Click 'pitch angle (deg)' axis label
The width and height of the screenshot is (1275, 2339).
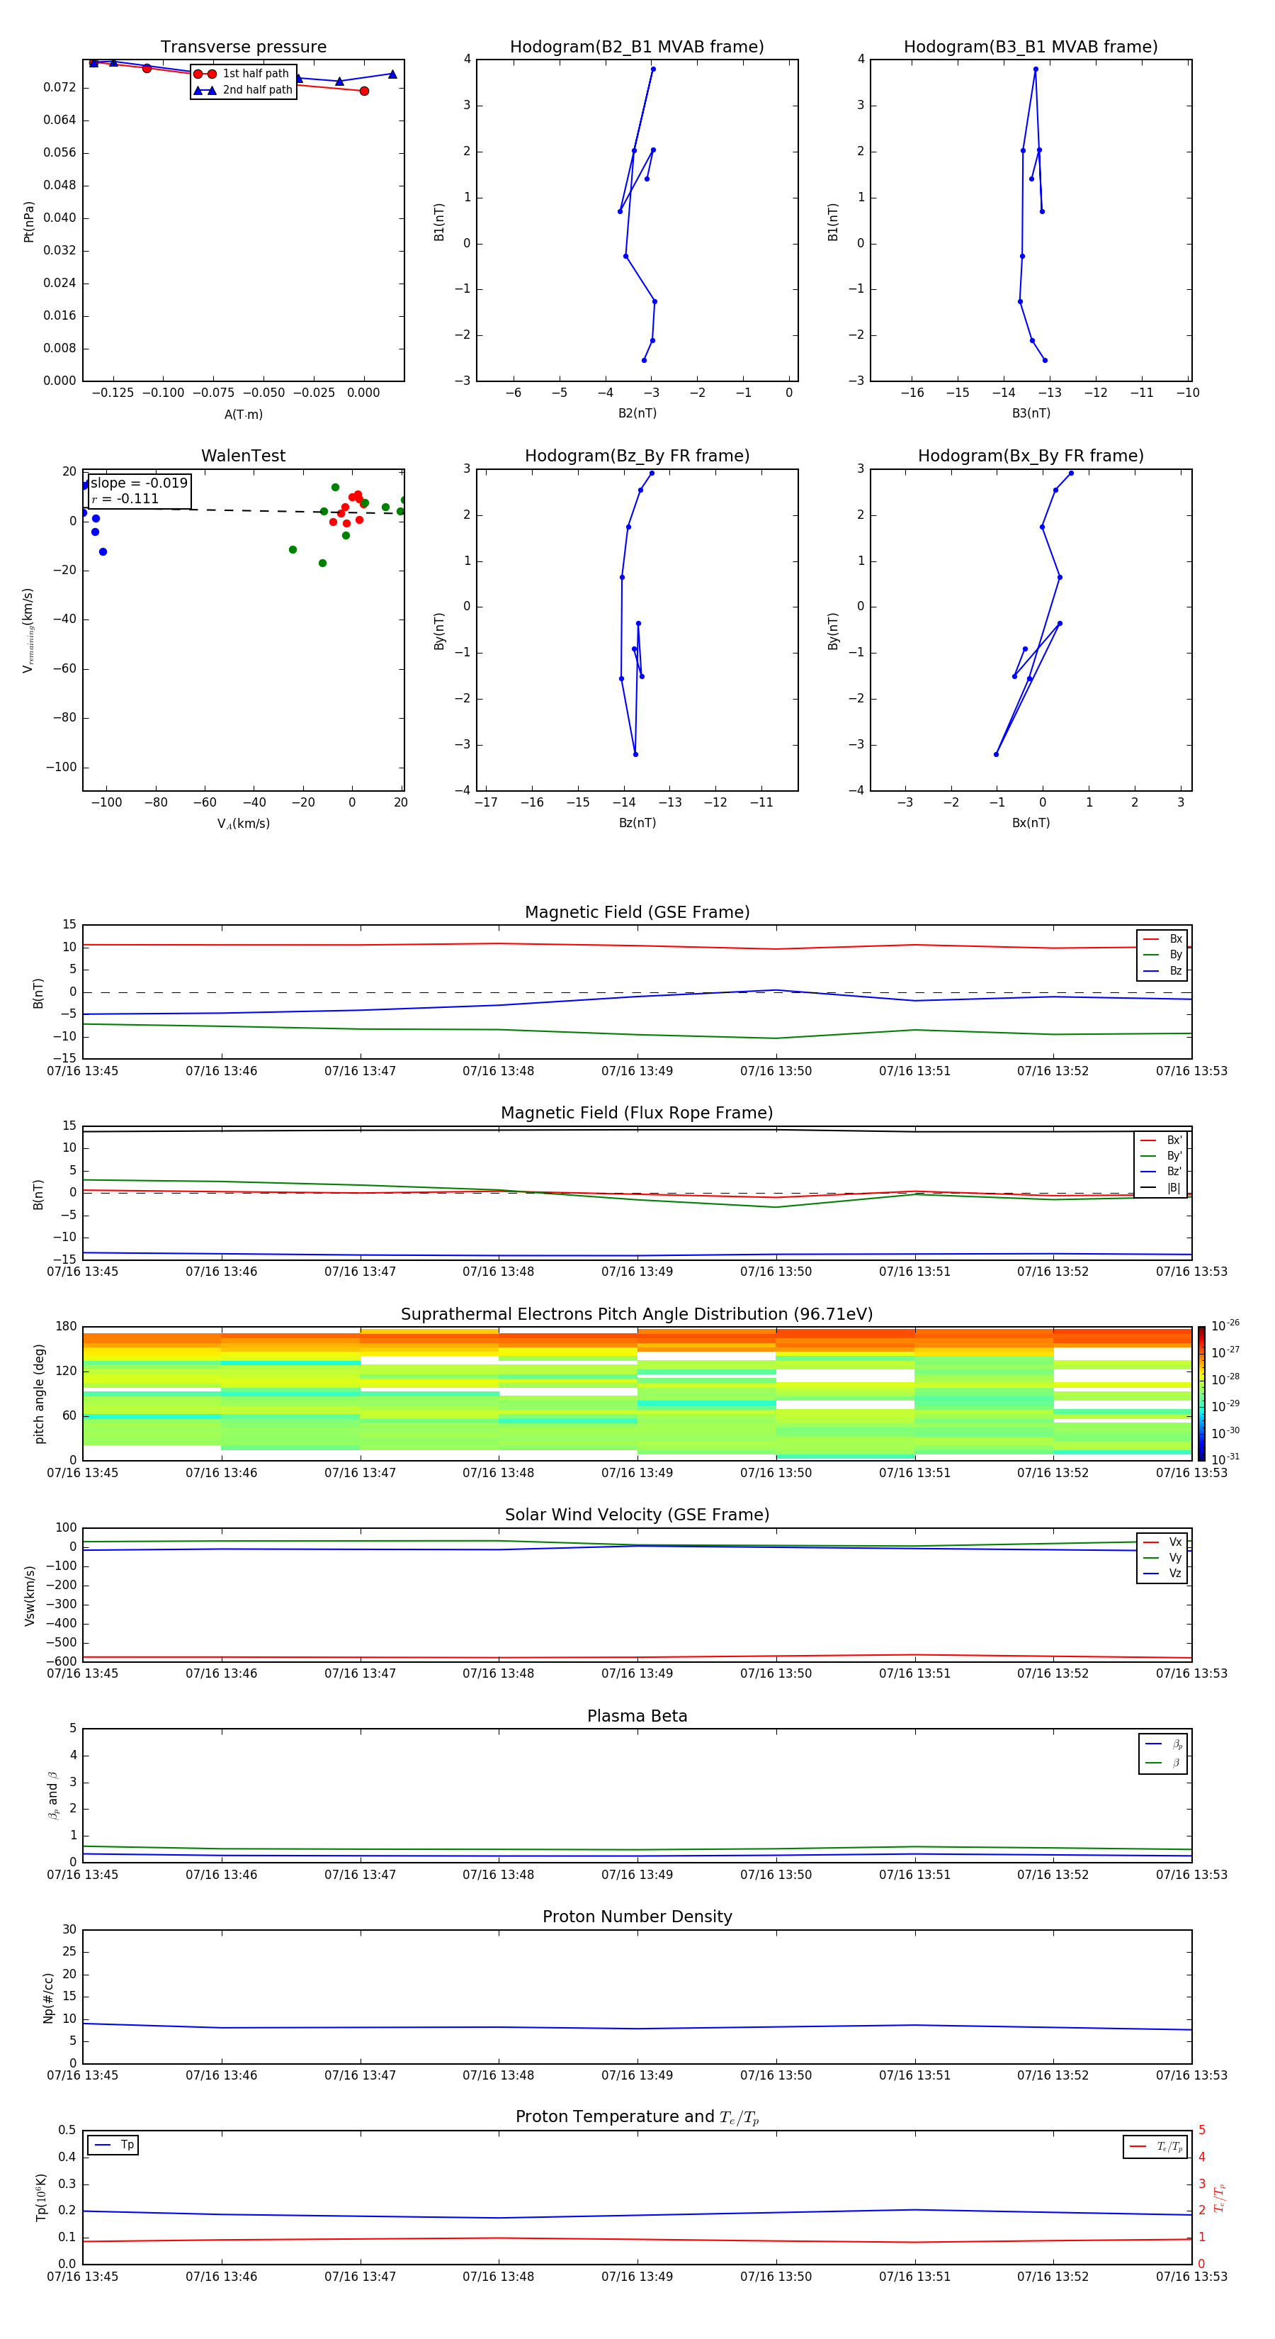[39, 1393]
